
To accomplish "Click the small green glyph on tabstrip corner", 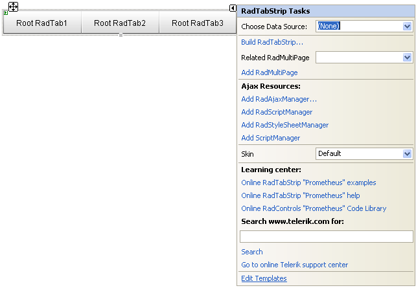I will pyautogui.click(x=6, y=12).
